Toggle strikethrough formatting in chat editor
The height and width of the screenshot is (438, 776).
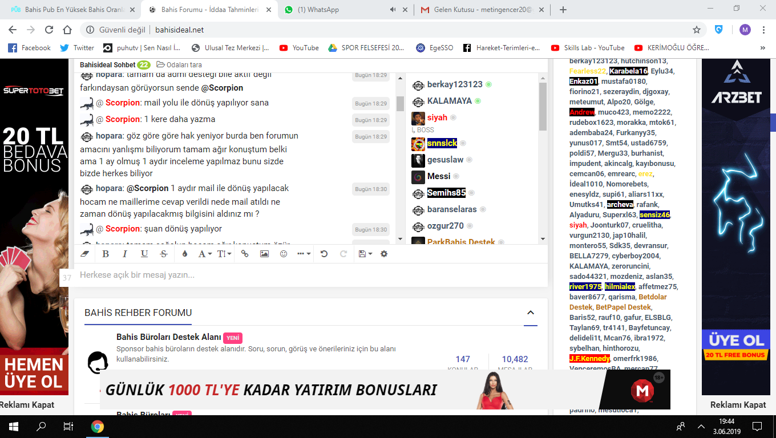point(164,254)
